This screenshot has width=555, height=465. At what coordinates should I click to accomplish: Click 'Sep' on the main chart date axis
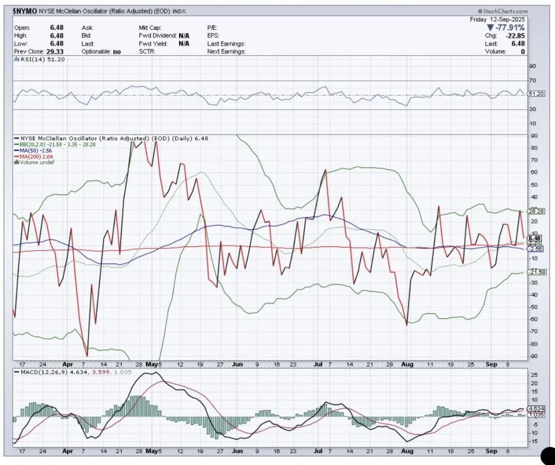tap(491, 364)
